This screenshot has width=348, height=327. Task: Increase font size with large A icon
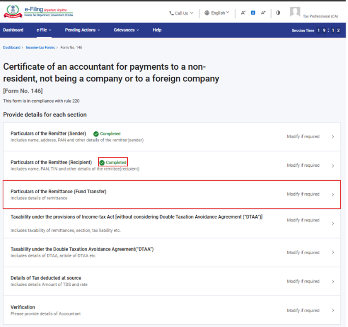coord(263,13)
